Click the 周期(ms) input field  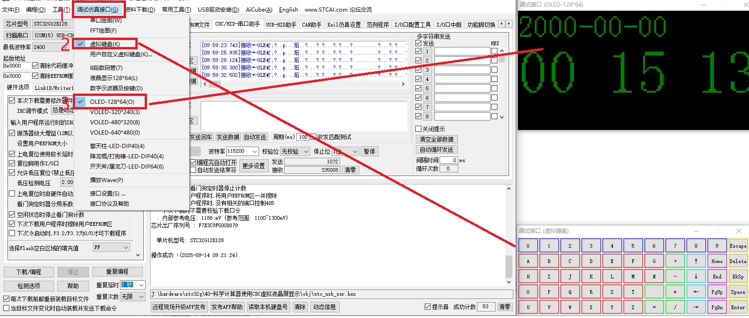(x=303, y=137)
